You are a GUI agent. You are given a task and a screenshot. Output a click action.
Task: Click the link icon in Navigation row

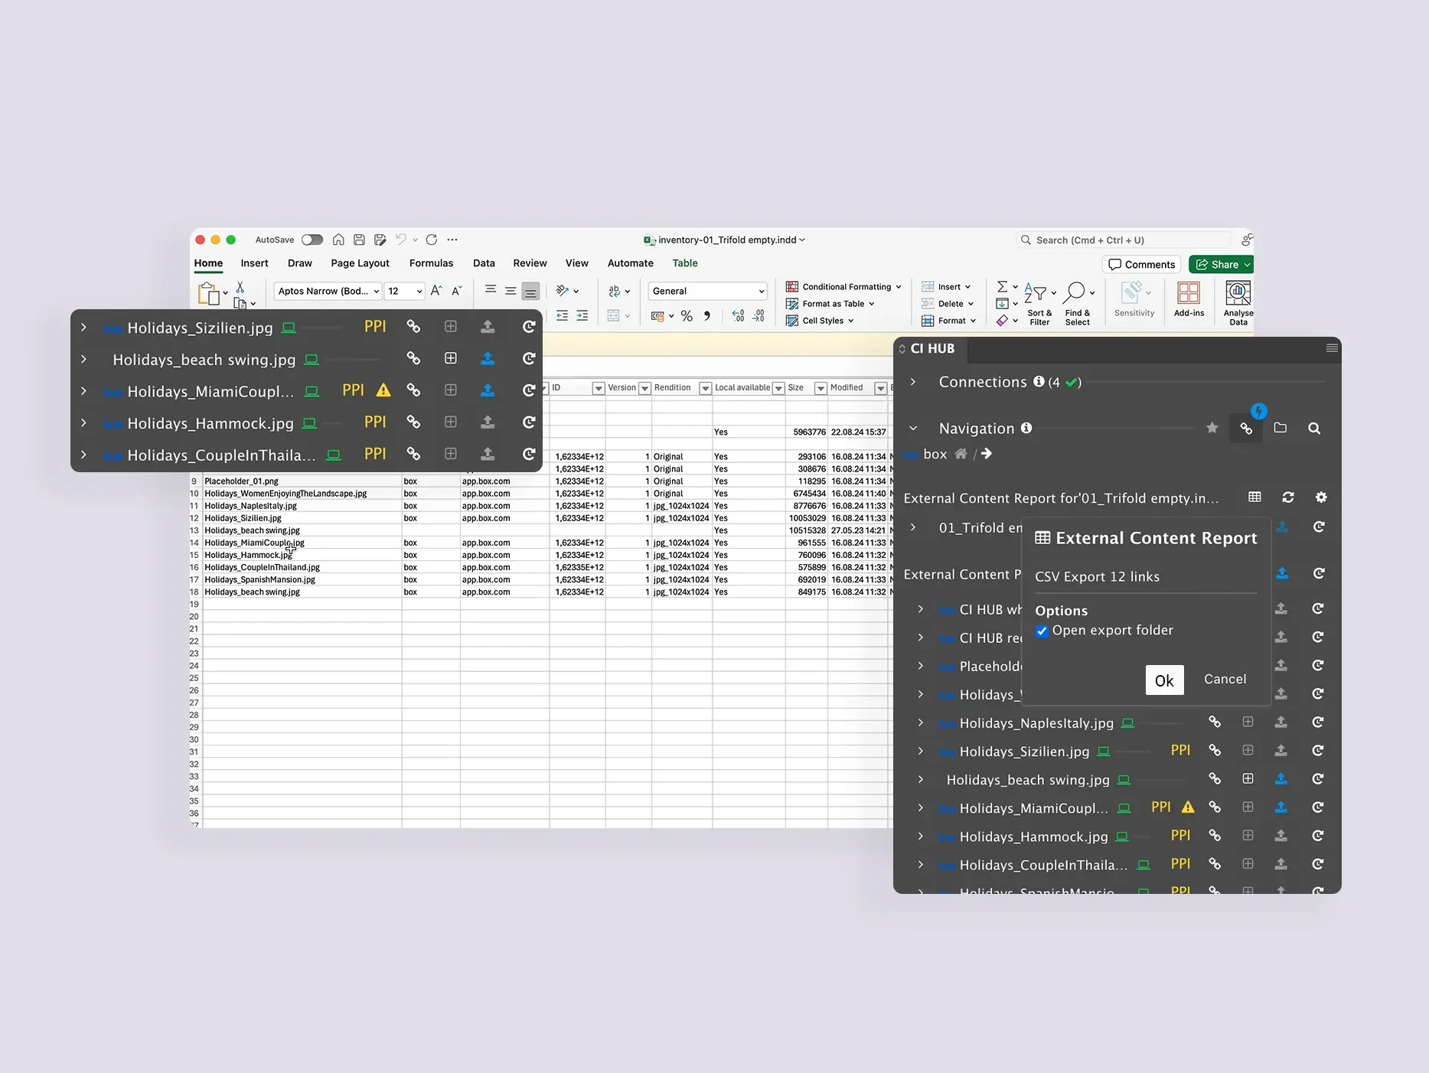click(1246, 429)
